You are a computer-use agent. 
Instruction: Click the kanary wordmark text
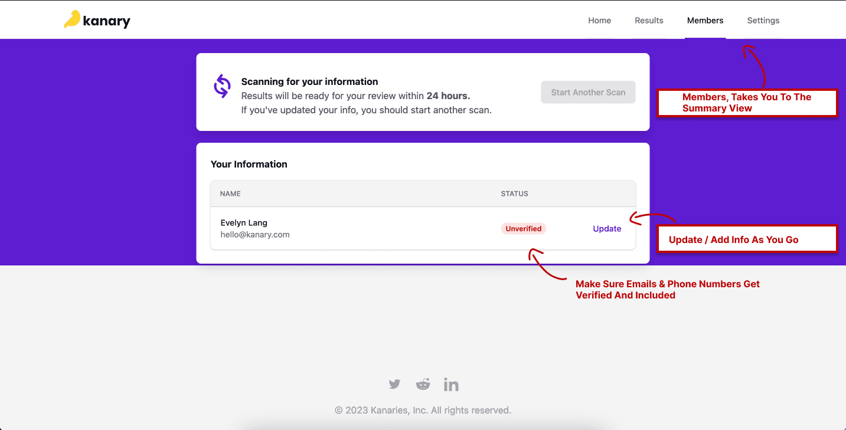[x=107, y=22]
